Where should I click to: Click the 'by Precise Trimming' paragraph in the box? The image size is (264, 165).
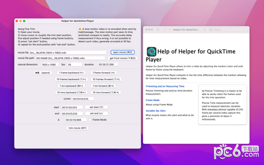click(x=222, y=94)
